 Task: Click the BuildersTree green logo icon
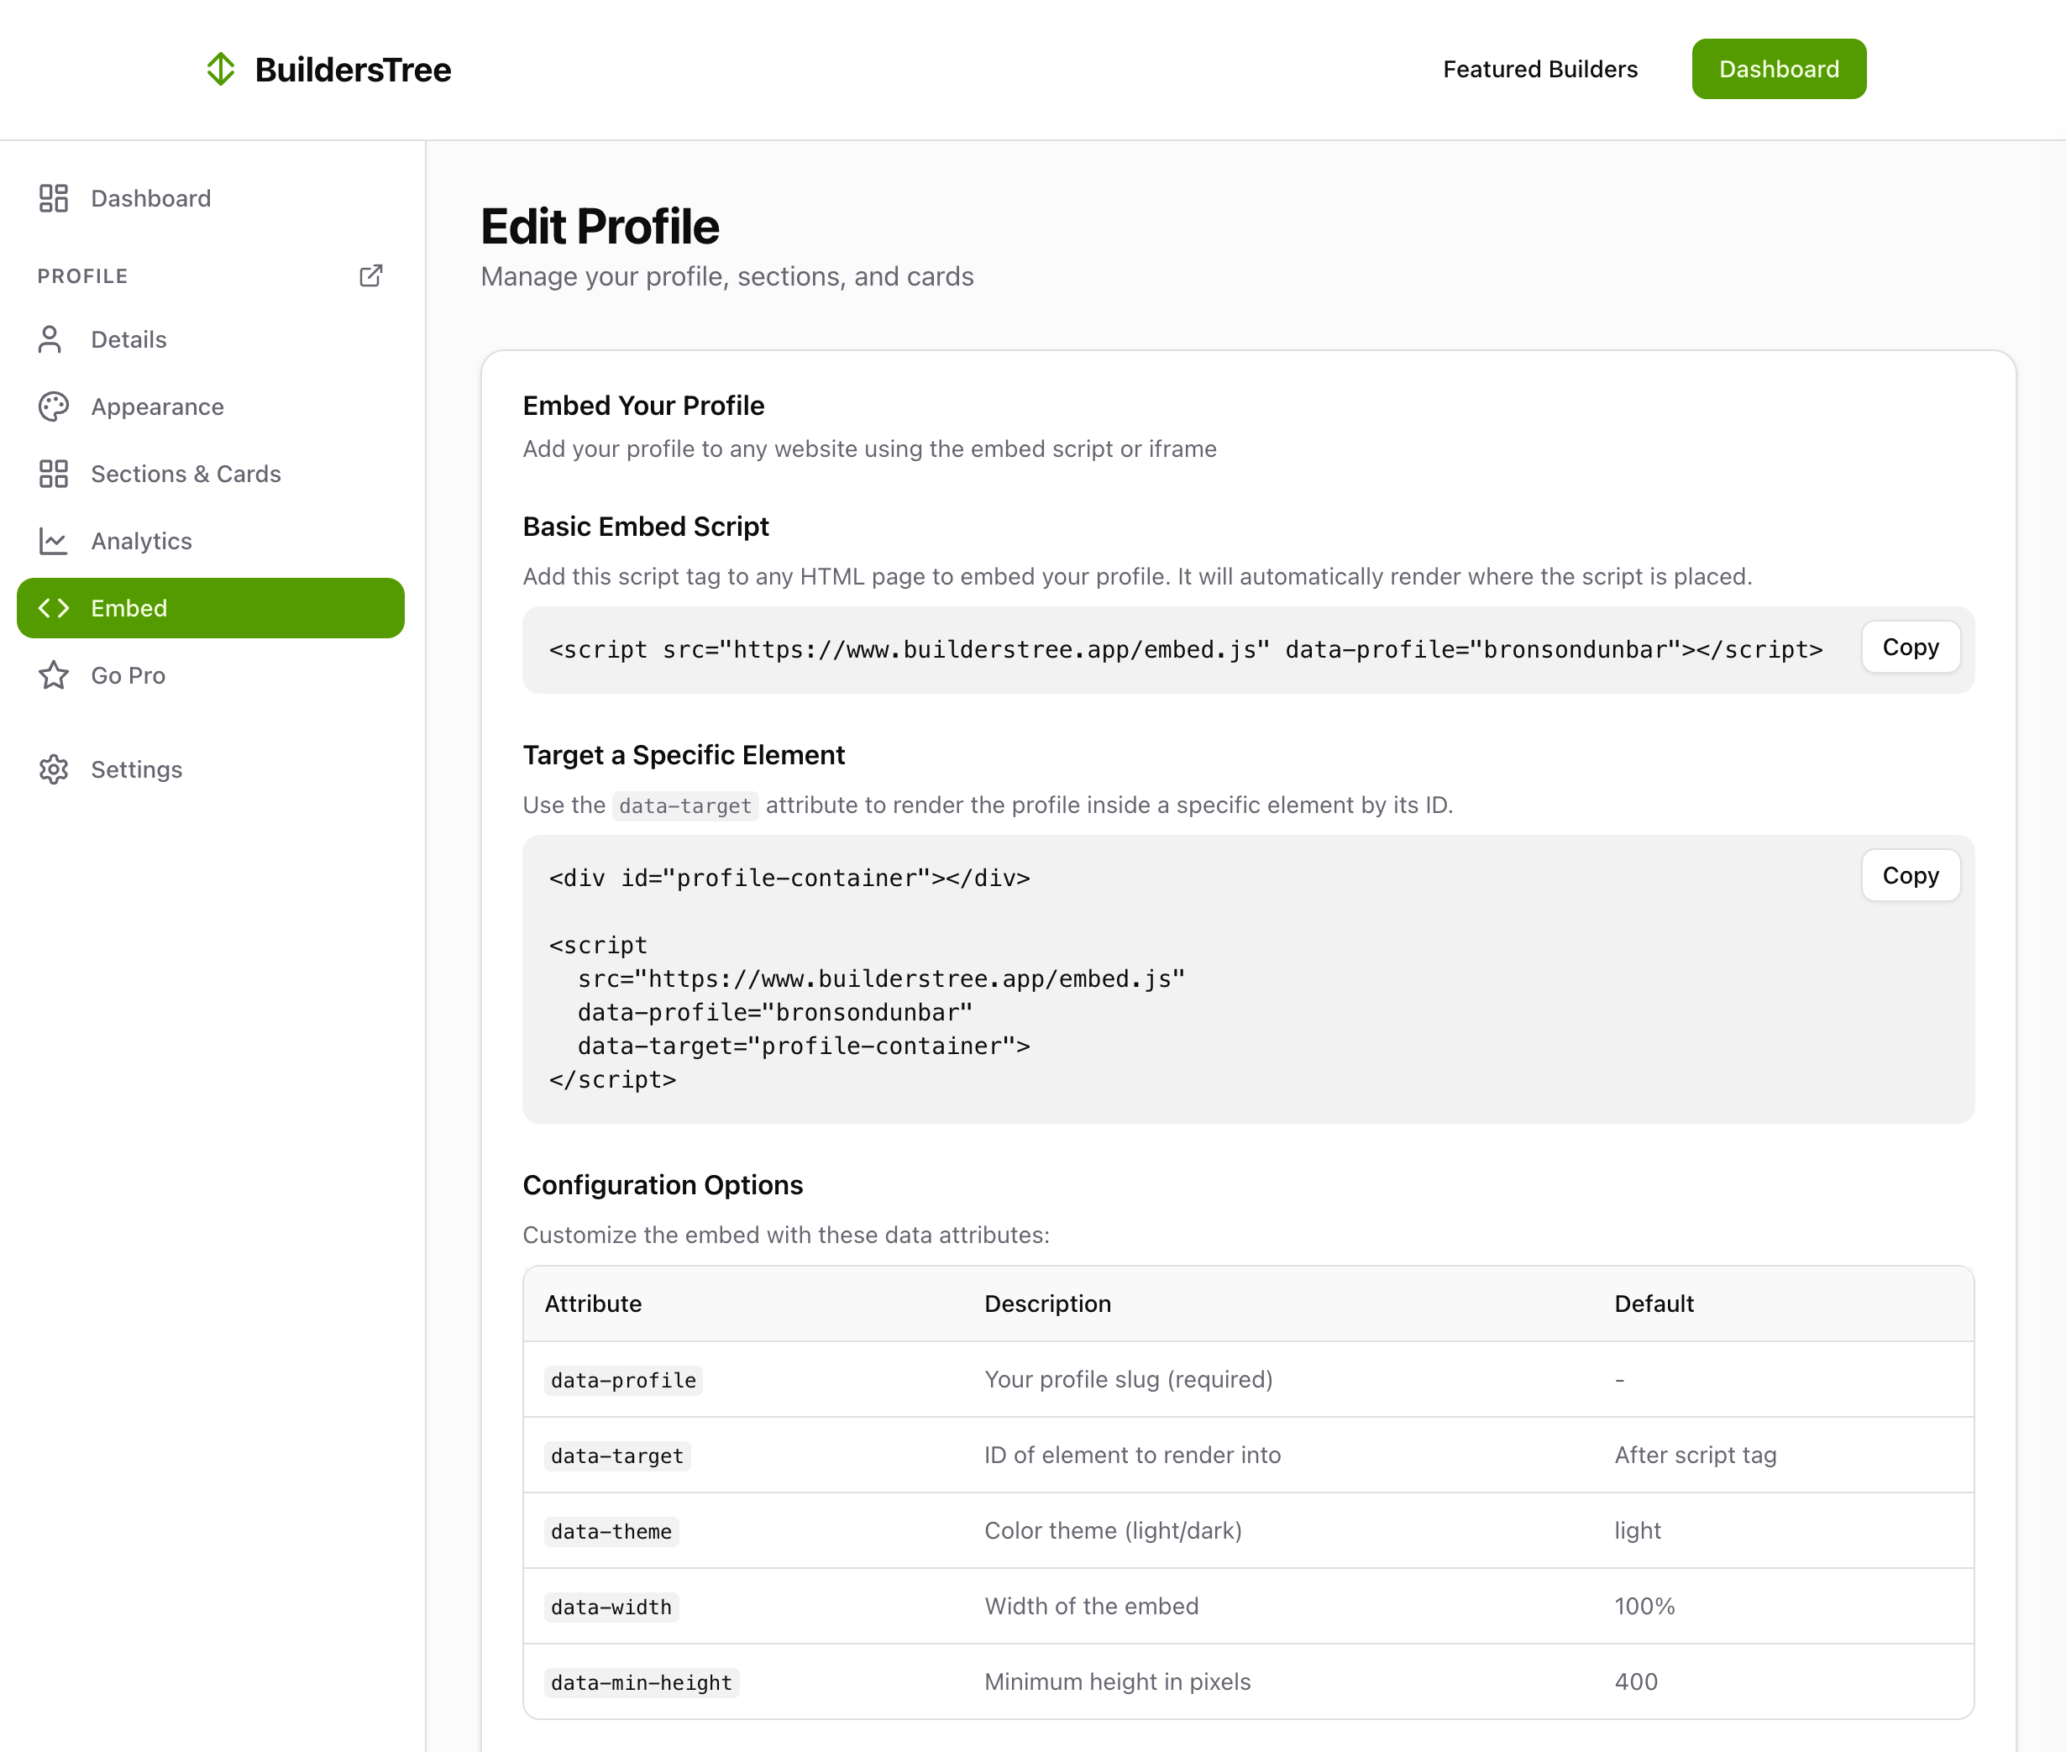click(221, 70)
